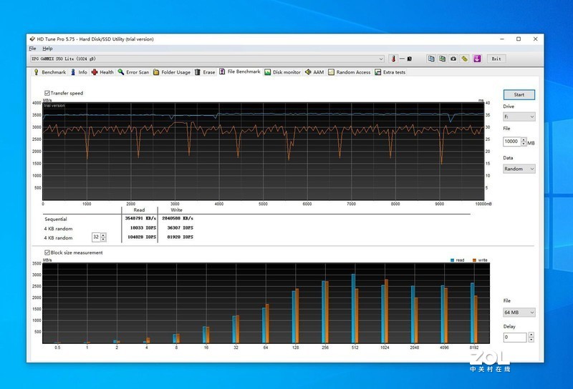The width and height of the screenshot is (573, 389).
Task: Uncheck the Transfer speed checkbox
Action: click(x=47, y=93)
